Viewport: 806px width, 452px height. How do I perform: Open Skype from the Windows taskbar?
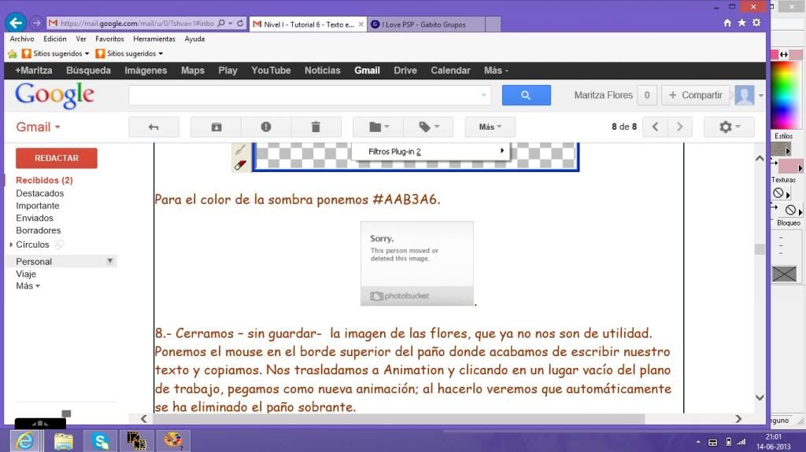[x=101, y=441]
